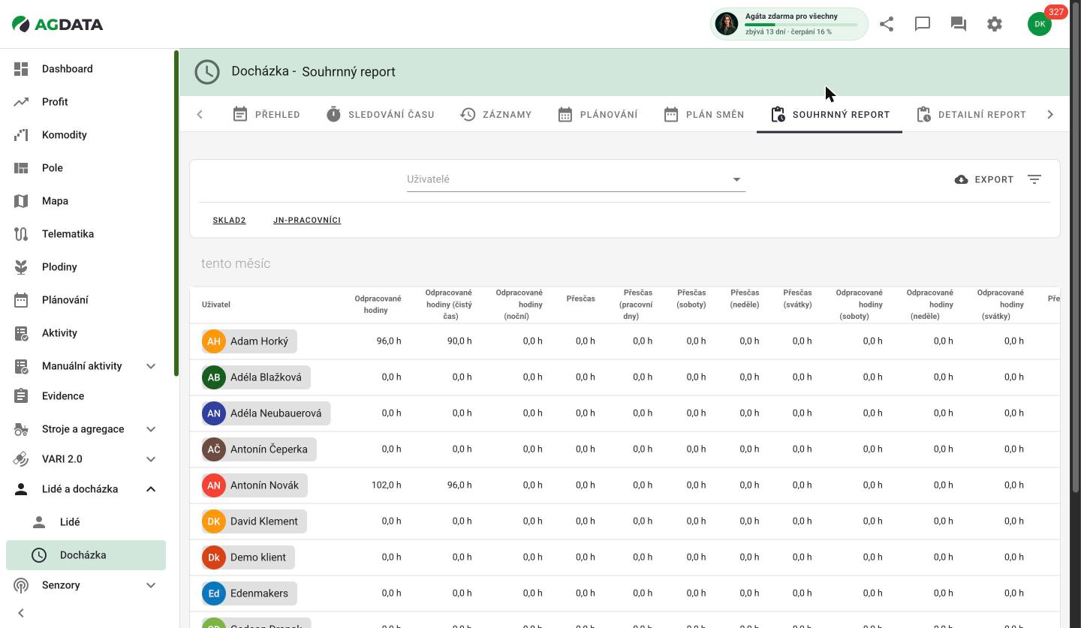1081x628 pixels.
Task: Select the JN-PRACOVNÍCI group link
Action: coord(307,221)
